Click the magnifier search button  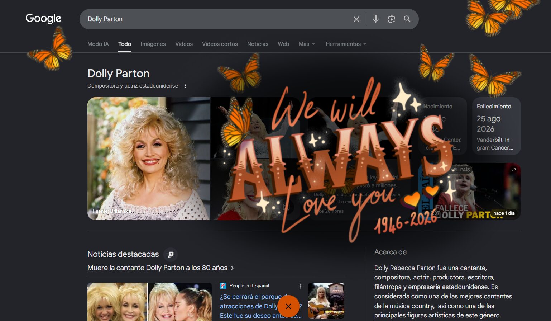coord(407,19)
